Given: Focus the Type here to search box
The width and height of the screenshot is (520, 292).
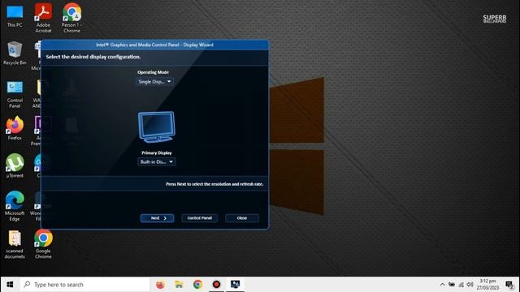Looking at the screenshot, I should (x=84, y=285).
